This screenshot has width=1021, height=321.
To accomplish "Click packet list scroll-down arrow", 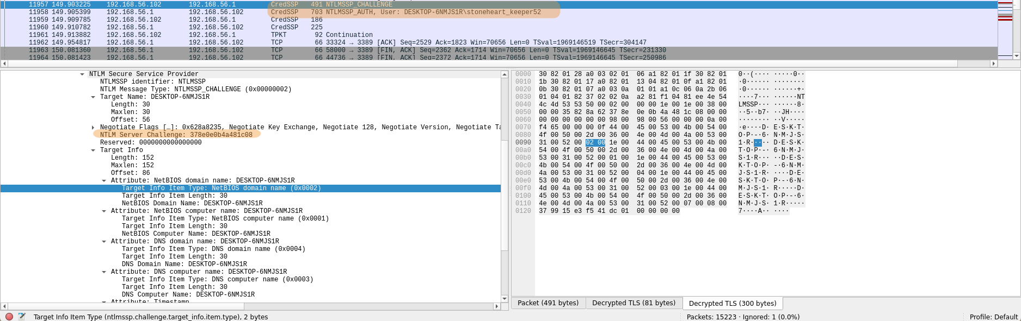I will [1016, 55].
